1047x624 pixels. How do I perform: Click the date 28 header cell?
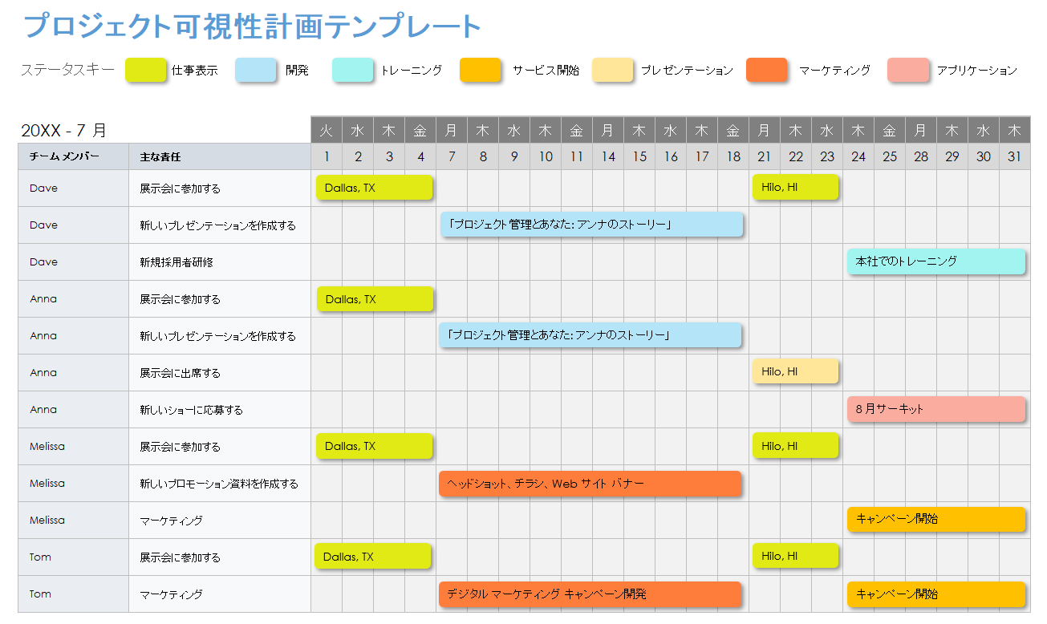pos(921,156)
